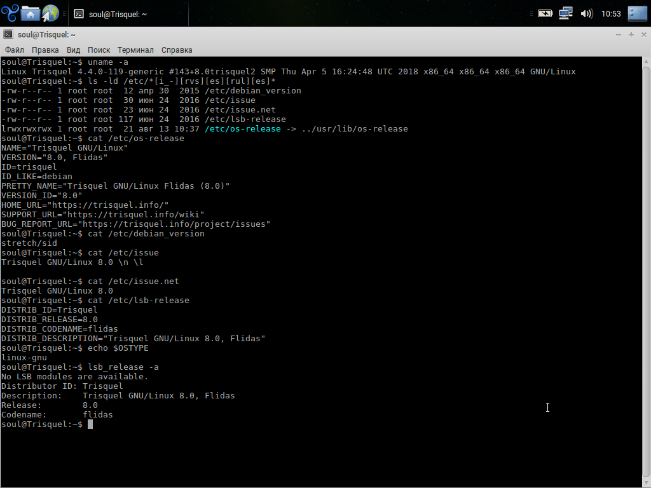Click the VERSION_ID="8.0" line
The width and height of the screenshot is (651, 488).
coord(41,196)
